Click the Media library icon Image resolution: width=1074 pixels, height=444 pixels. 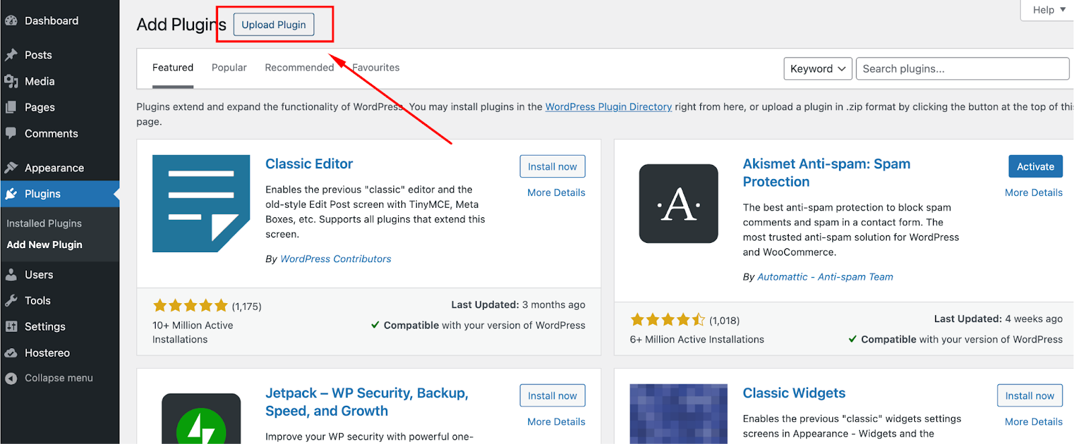click(x=11, y=81)
